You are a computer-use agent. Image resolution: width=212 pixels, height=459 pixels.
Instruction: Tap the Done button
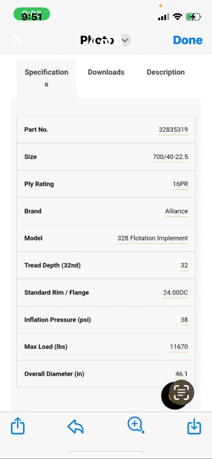[x=188, y=40]
